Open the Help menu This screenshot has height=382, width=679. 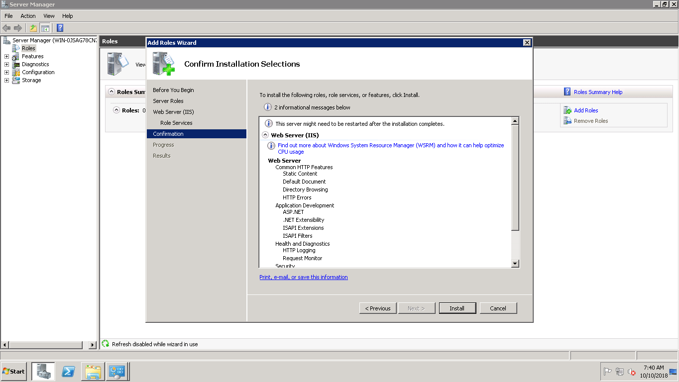pos(68,16)
